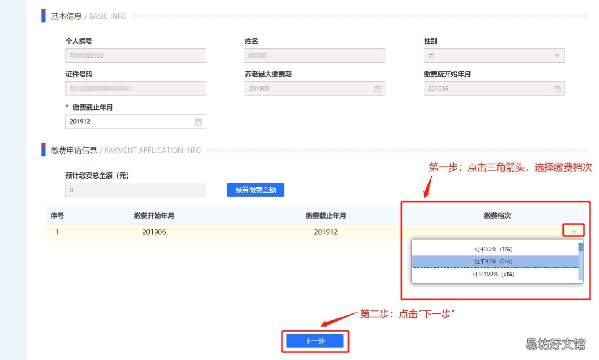The width and height of the screenshot is (599, 360).
Task: Click the 证件号码 input field
Action: tap(136, 89)
